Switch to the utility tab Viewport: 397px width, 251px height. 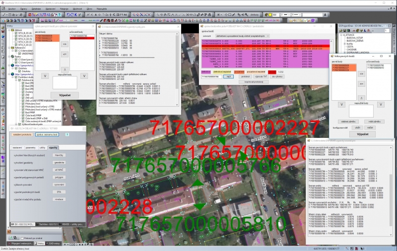[42, 147]
